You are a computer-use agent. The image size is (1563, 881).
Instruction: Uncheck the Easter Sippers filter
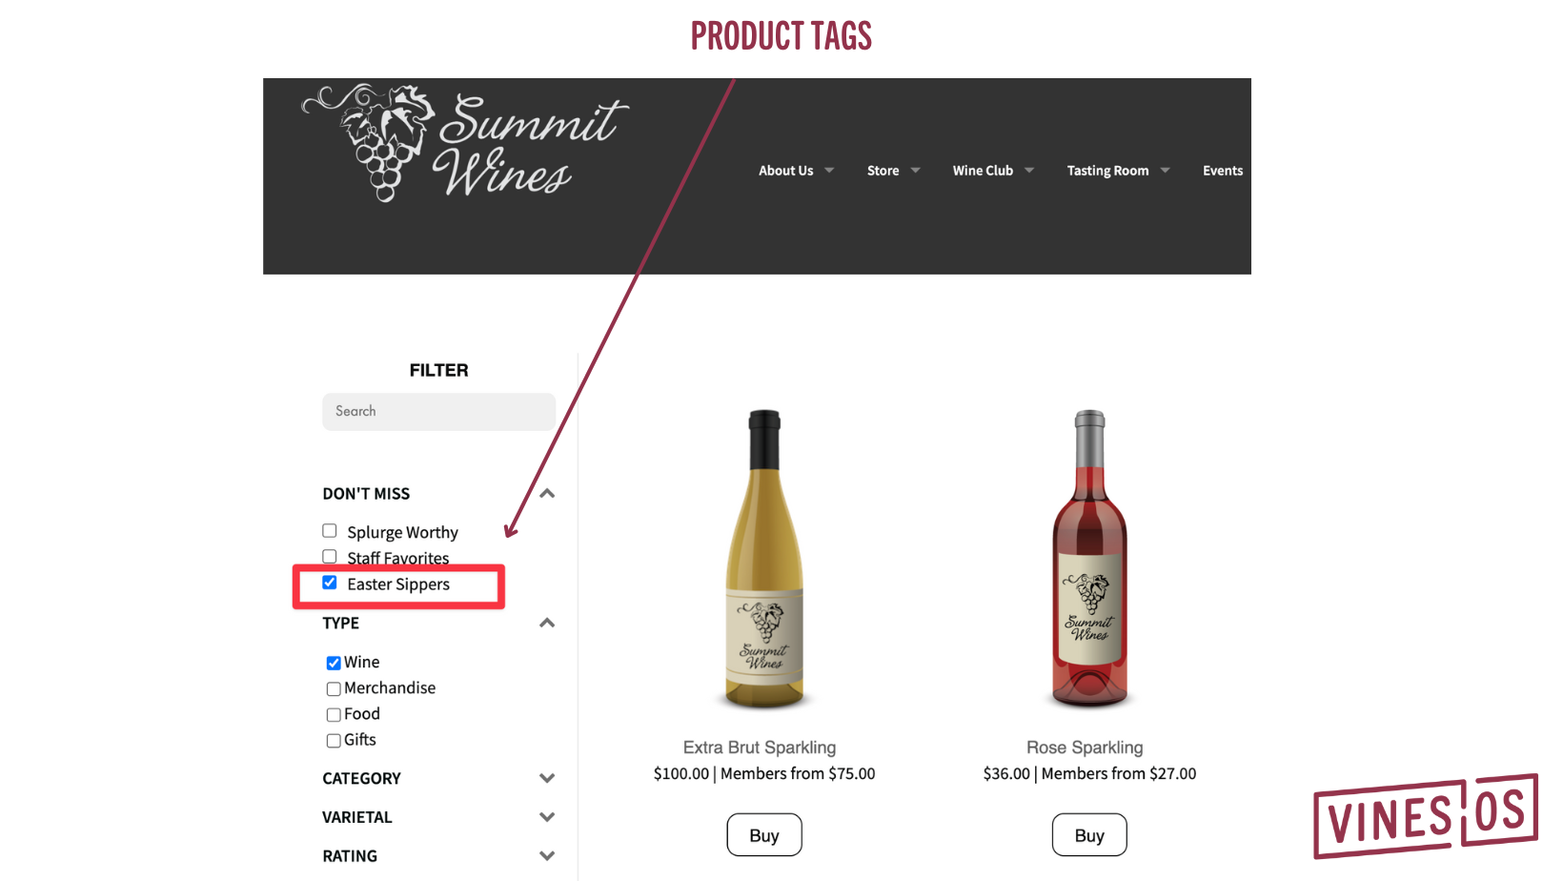point(330,583)
